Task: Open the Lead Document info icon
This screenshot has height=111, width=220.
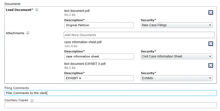Action: coord(36,10)
